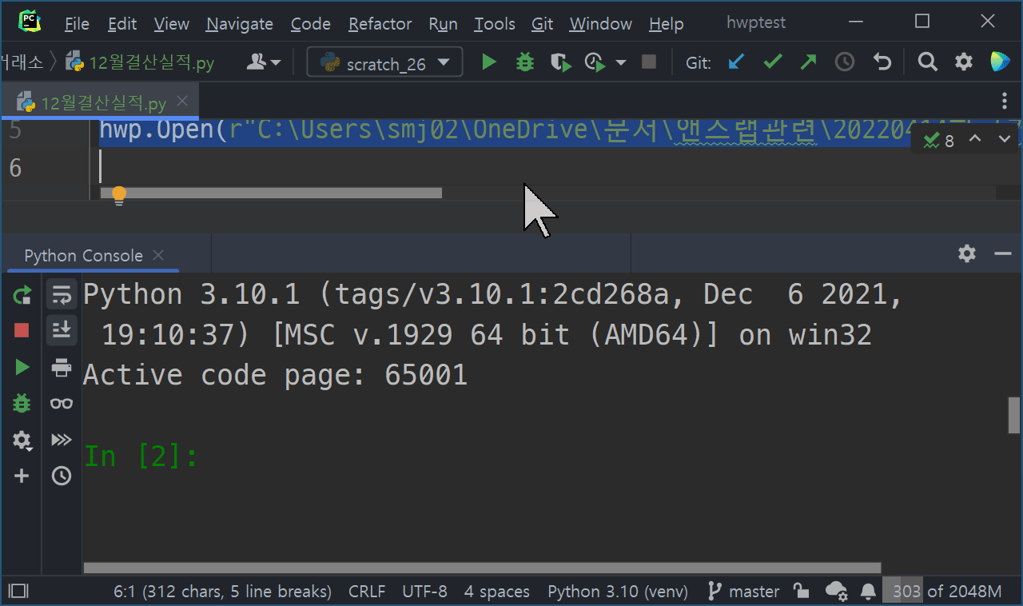The height and width of the screenshot is (606, 1023).
Task: Open the Refactor menu
Action: click(x=380, y=24)
